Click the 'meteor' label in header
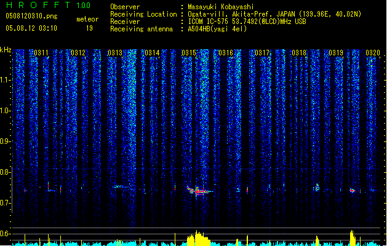This screenshot has width=387, height=246. click(x=87, y=19)
